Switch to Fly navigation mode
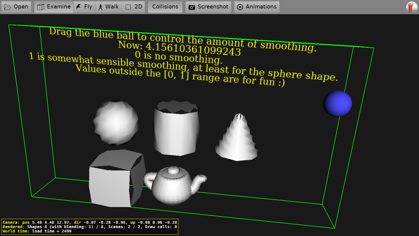Screen dimensions: 419x236 [84, 7]
